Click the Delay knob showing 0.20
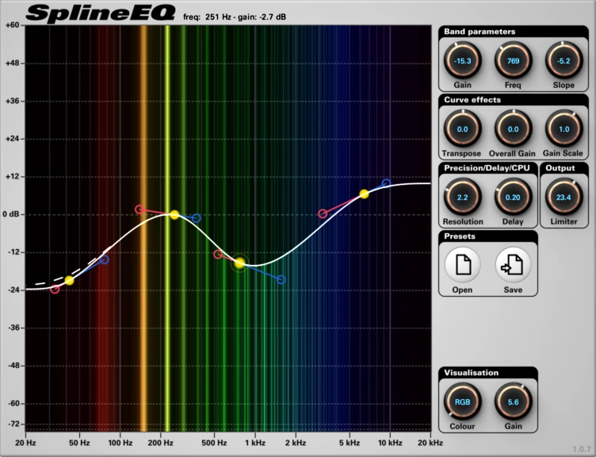 coord(513,197)
